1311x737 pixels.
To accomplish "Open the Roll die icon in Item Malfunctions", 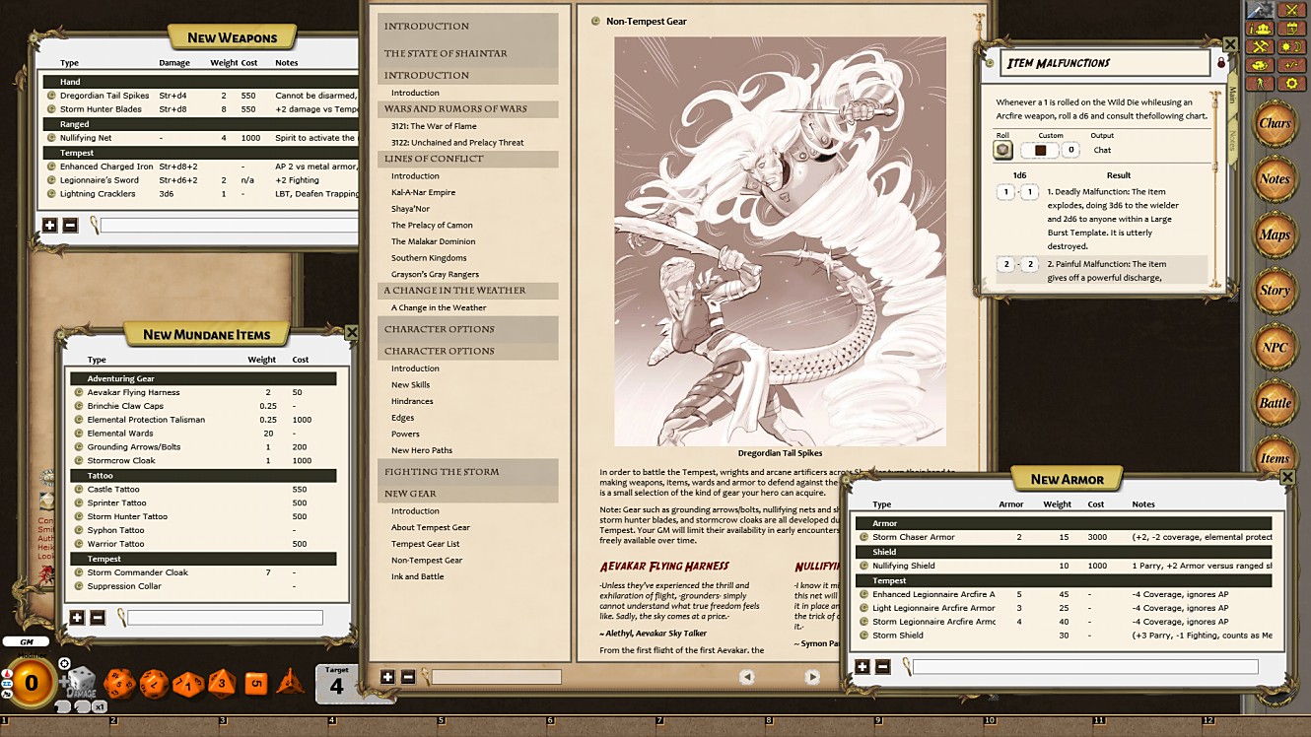I will (x=1002, y=150).
